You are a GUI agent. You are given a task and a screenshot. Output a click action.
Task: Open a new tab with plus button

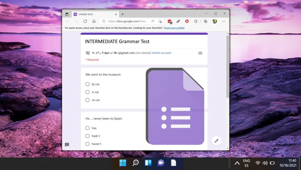click(123, 14)
